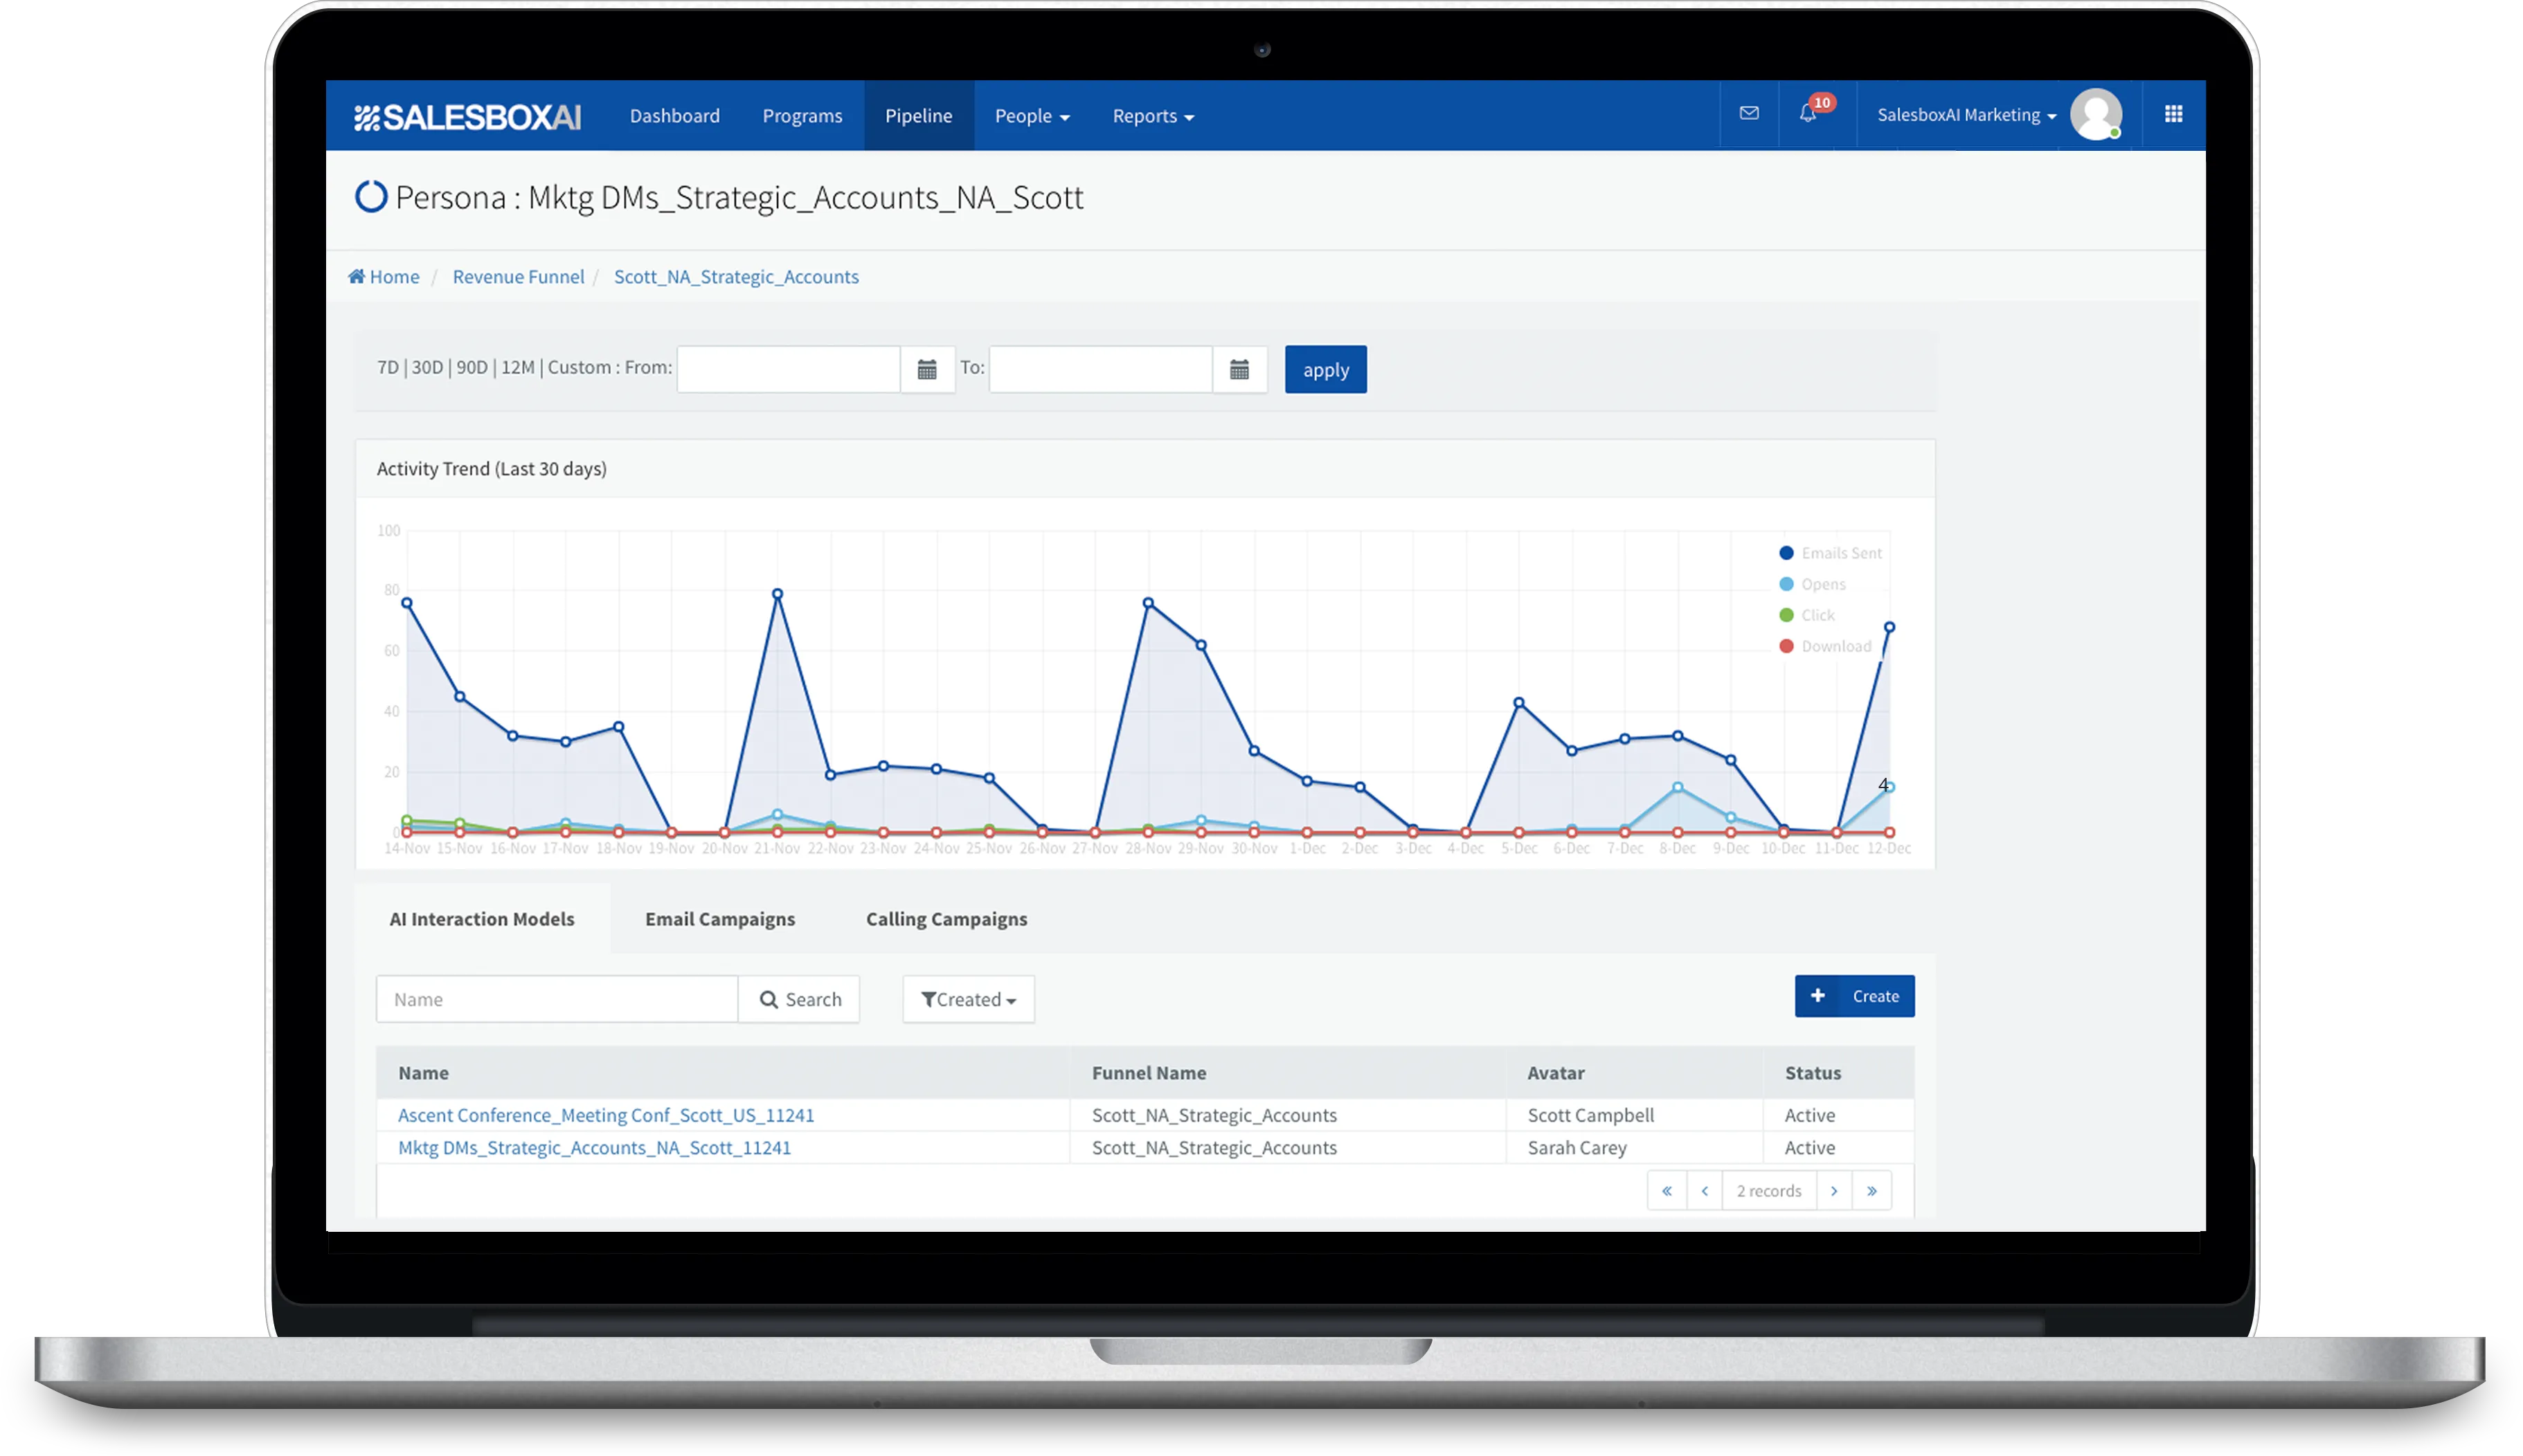Toggle the Opens legend series
2523x1456 pixels.
coord(1823,584)
